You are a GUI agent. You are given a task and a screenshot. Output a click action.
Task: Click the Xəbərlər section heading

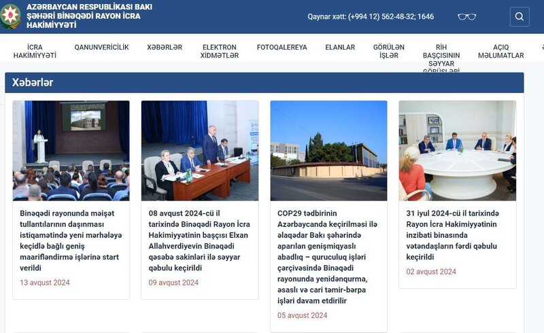tap(33, 82)
